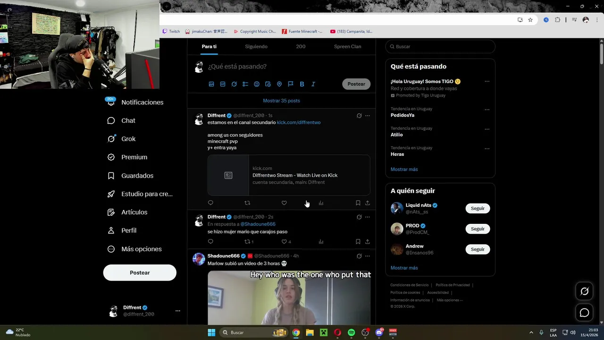604x340 pixels.
Task: Open the emoji picker
Action: point(257,84)
